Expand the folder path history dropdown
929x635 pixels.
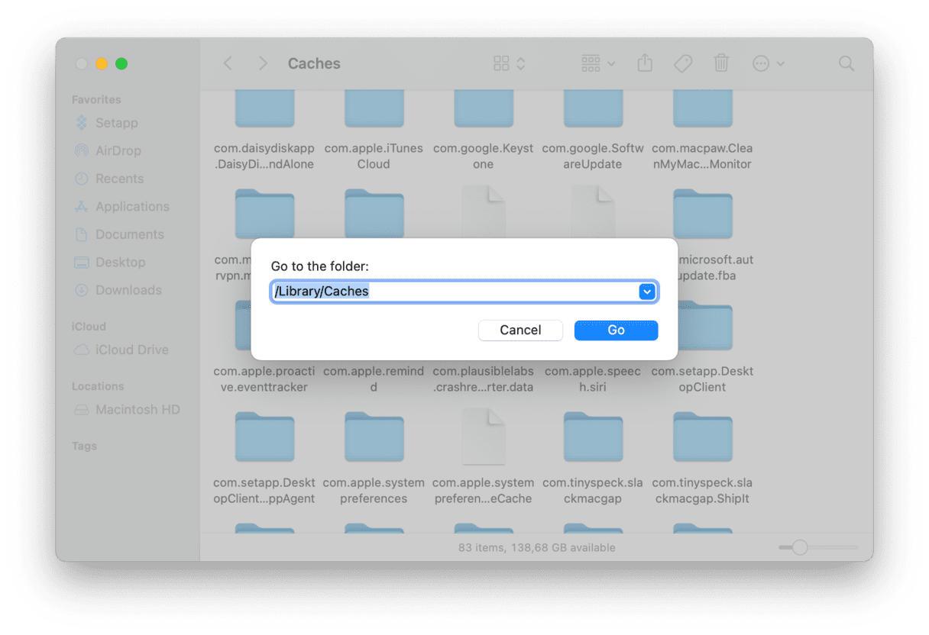[x=647, y=292]
